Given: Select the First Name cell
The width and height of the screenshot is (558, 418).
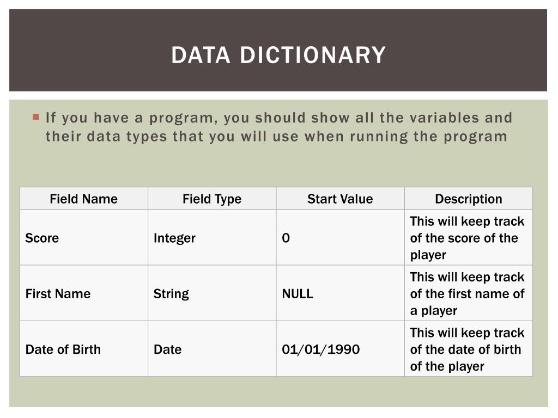Looking at the screenshot, I should (83, 293).
